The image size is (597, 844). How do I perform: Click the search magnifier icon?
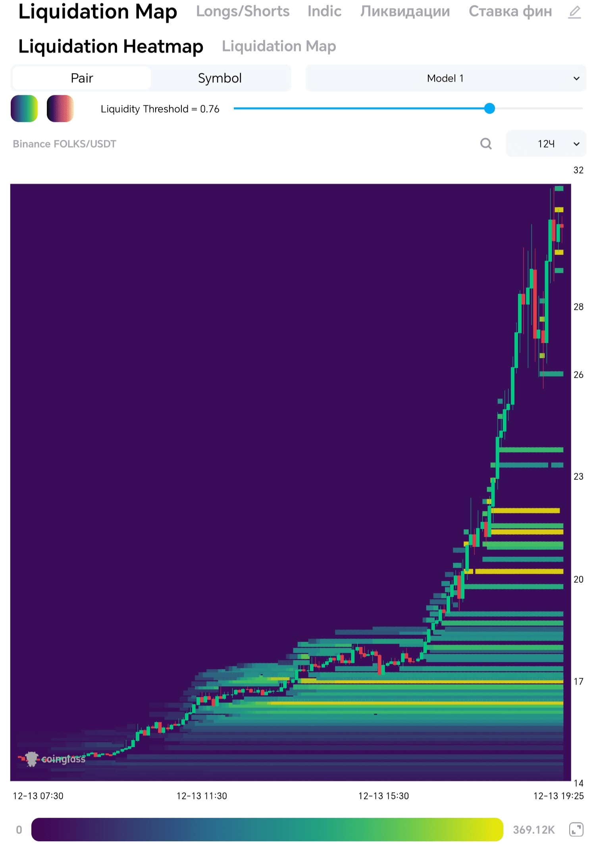[486, 143]
